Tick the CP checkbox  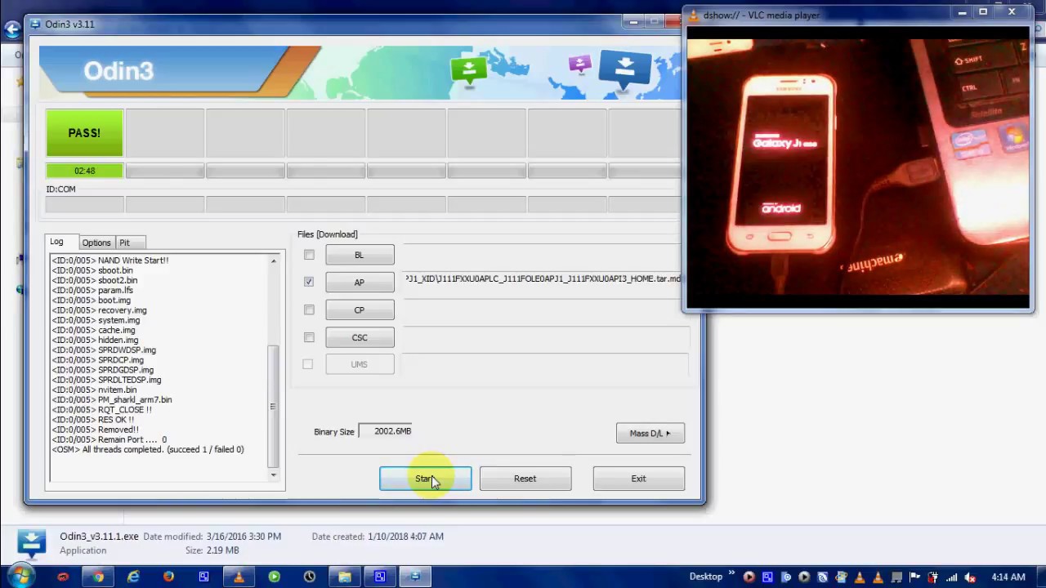point(309,310)
